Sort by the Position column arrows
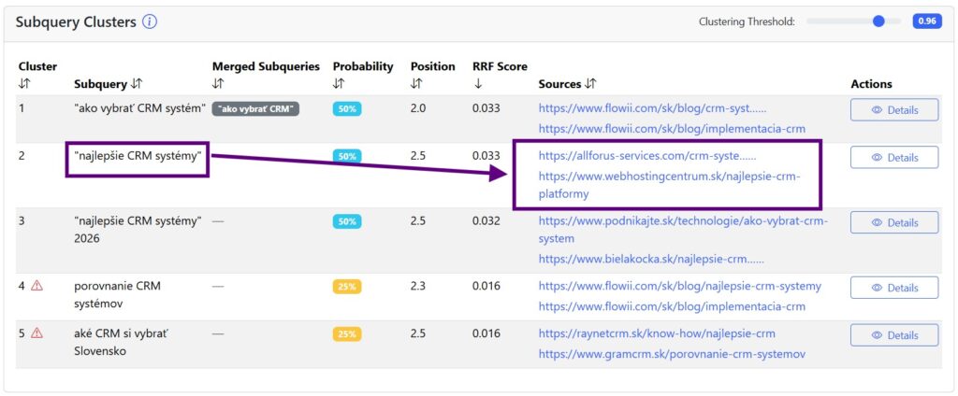Image resolution: width=958 pixels, height=396 pixels. (x=415, y=84)
